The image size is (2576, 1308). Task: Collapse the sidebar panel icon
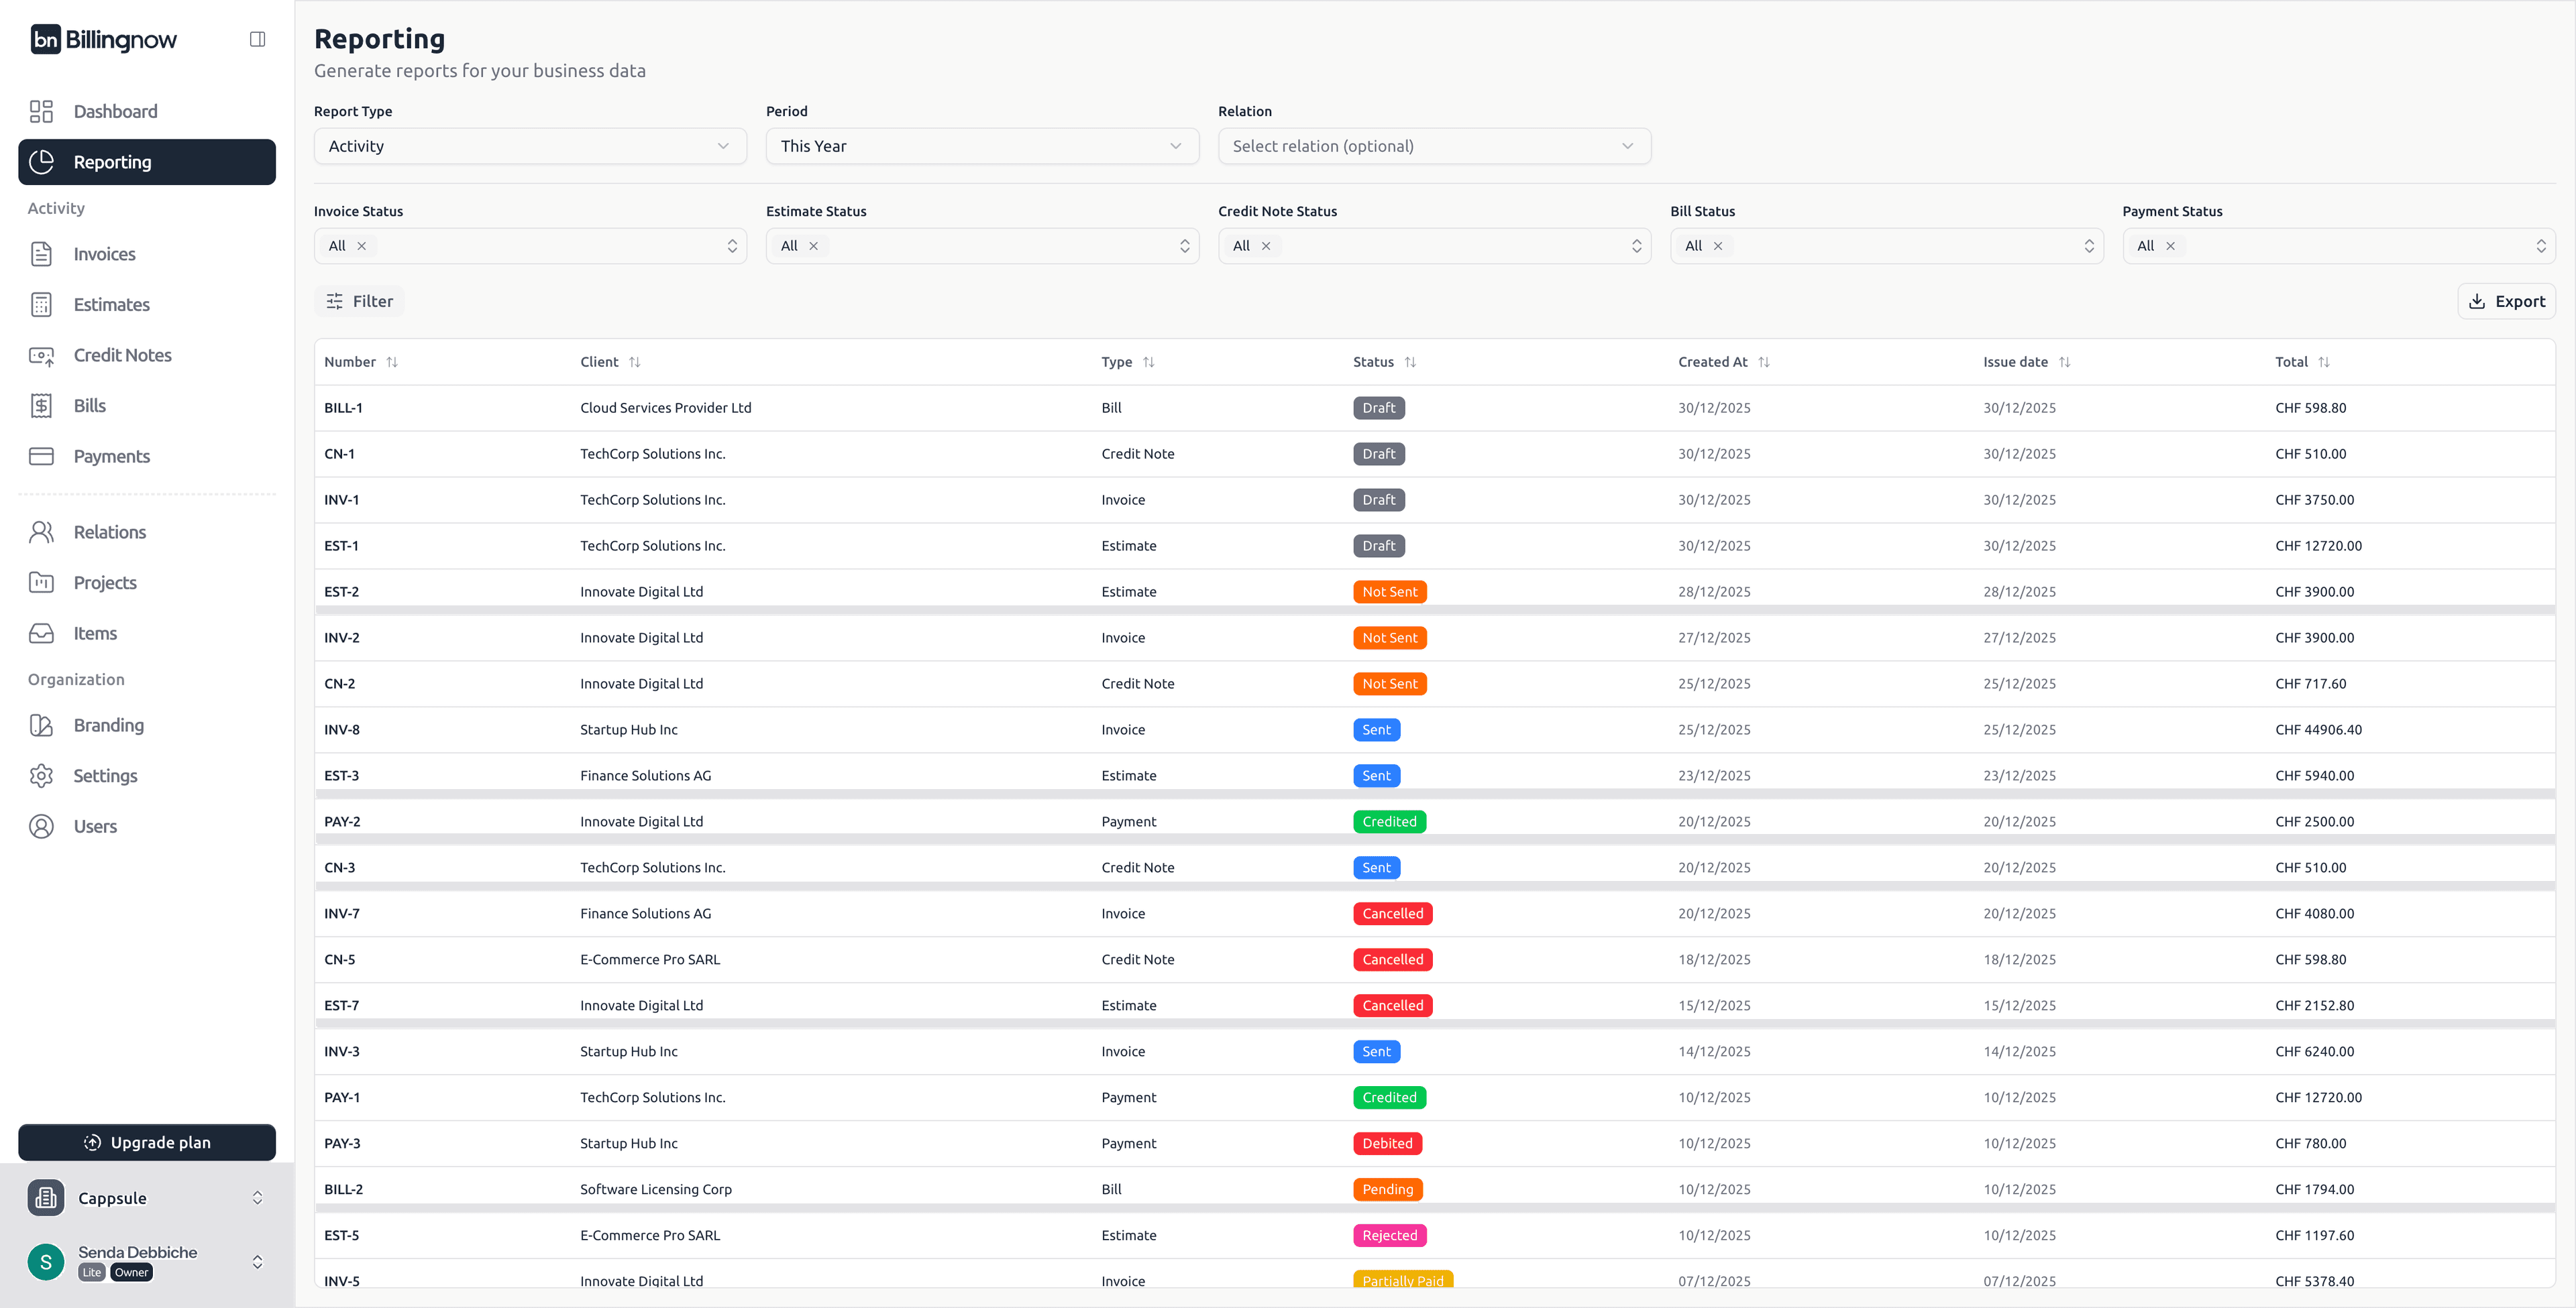[x=257, y=39]
